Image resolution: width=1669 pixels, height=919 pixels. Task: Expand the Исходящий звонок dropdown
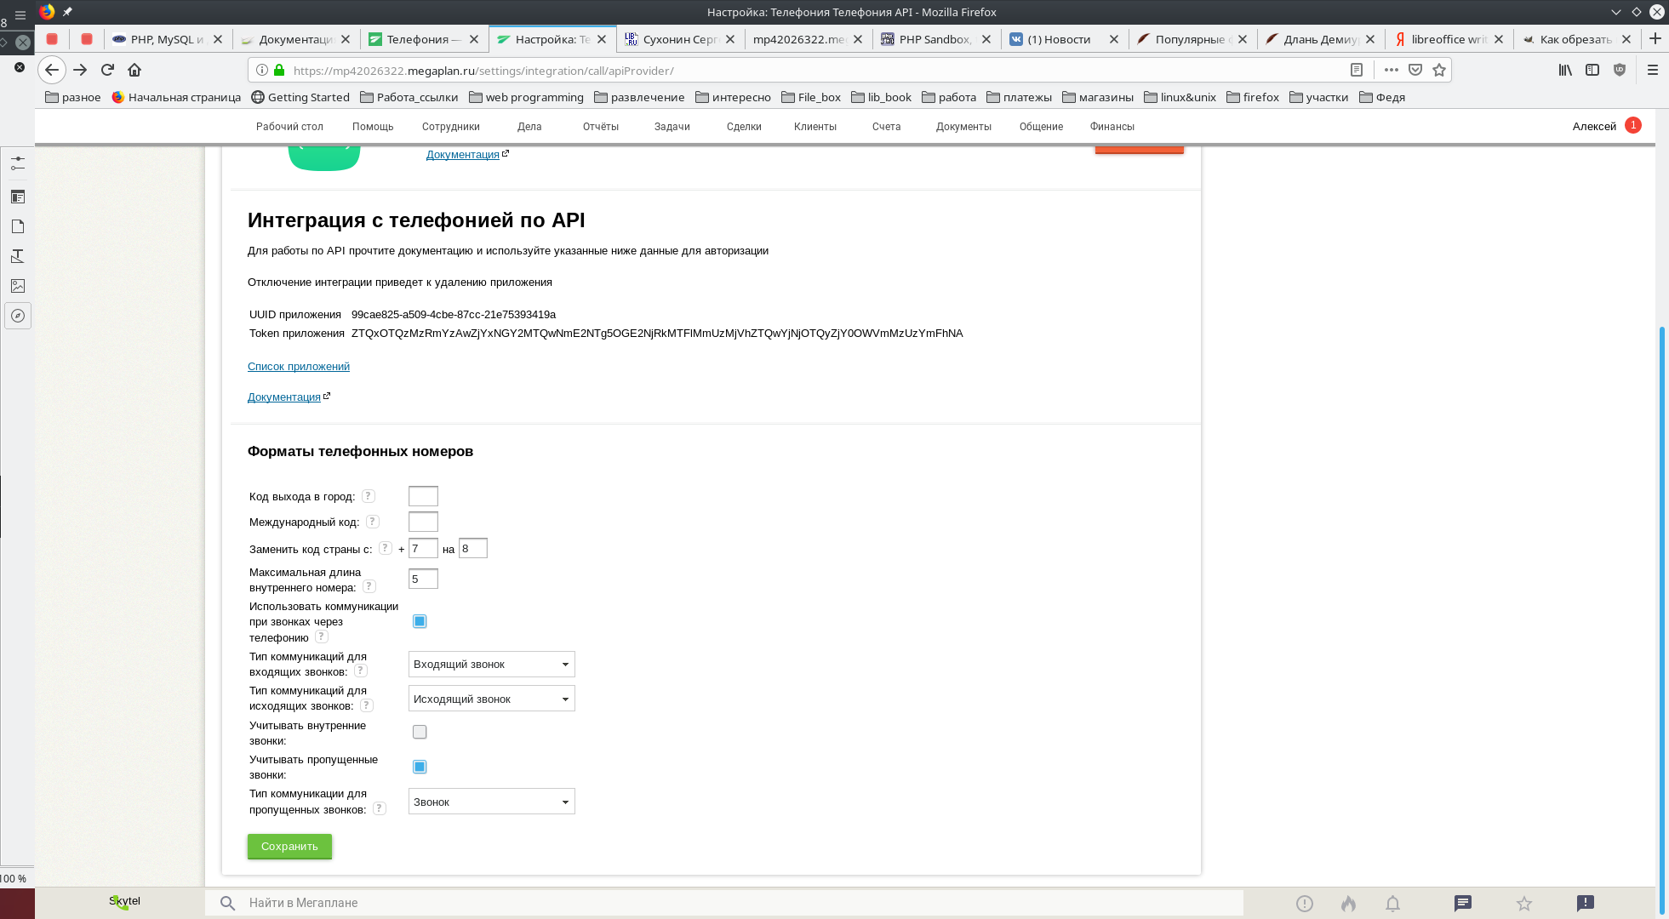coord(491,699)
